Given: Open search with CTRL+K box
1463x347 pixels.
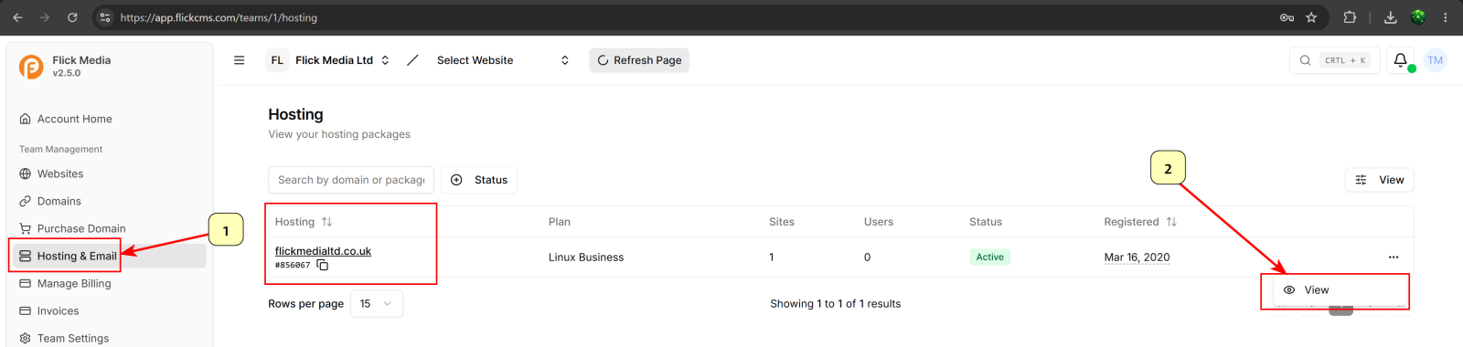Looking at the screenshot, I should click(x=1334, y=60).
